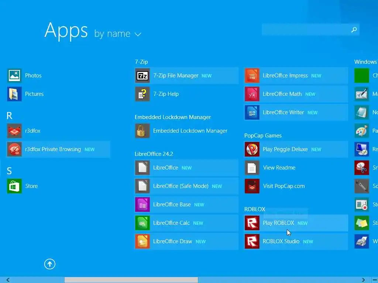Launch Play ROBLOX icon

(x=252, y=223)
